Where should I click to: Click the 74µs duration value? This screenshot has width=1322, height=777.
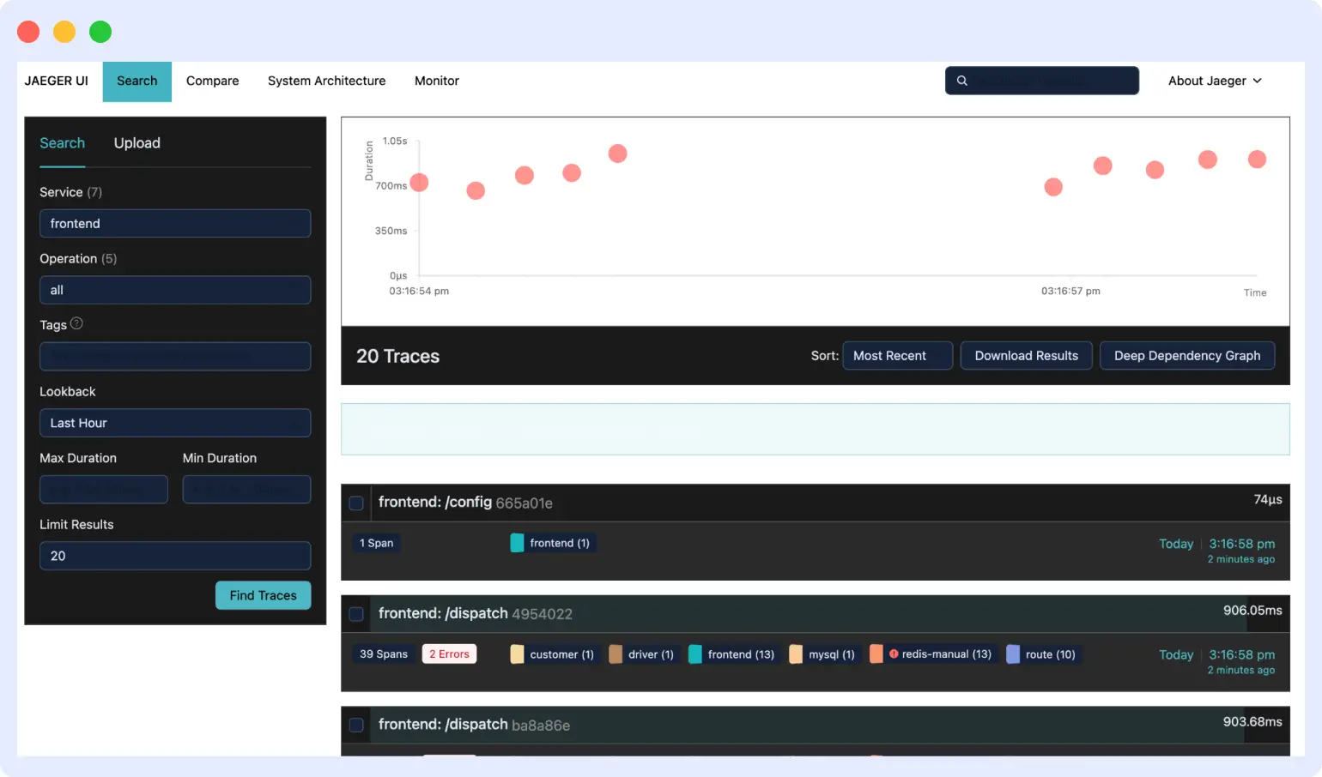(1268, 499)
